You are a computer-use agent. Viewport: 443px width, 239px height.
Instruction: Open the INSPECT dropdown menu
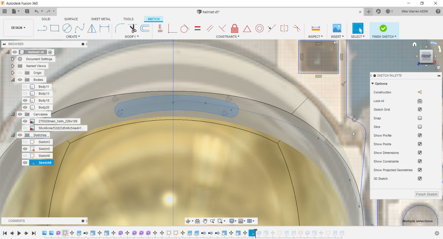point(315,37)
